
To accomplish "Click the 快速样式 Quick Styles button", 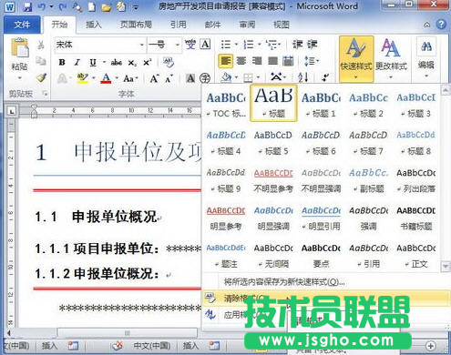I will click(x=356, y=59).
